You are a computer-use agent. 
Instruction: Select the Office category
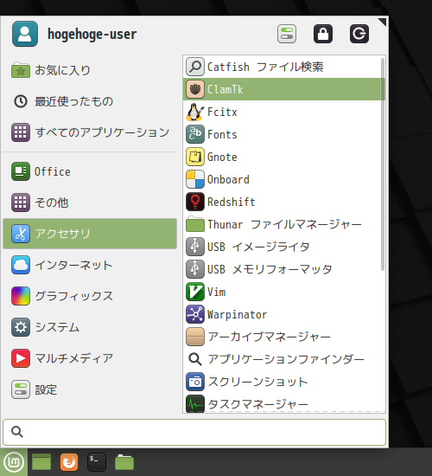pyautogui.click(x=90, y=171)
